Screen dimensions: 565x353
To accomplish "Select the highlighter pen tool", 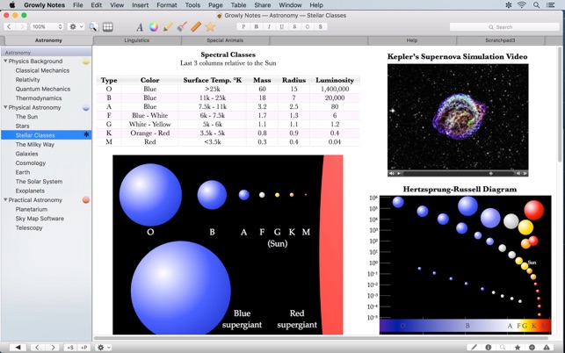I will point(168,26).
